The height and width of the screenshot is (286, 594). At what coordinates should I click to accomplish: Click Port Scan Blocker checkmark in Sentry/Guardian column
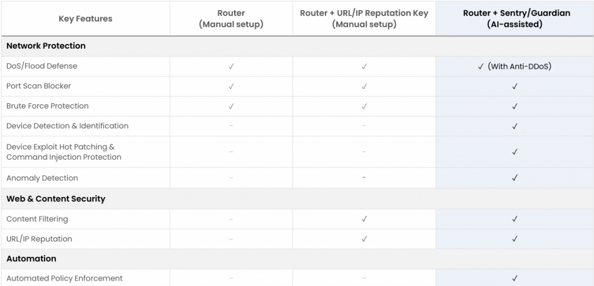(514, 87)
